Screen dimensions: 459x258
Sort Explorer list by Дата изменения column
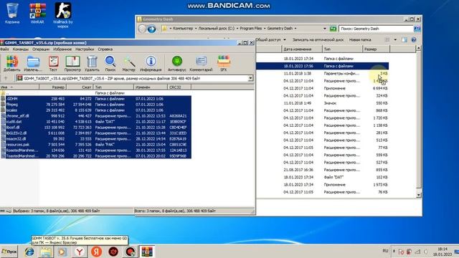point(302,49)
